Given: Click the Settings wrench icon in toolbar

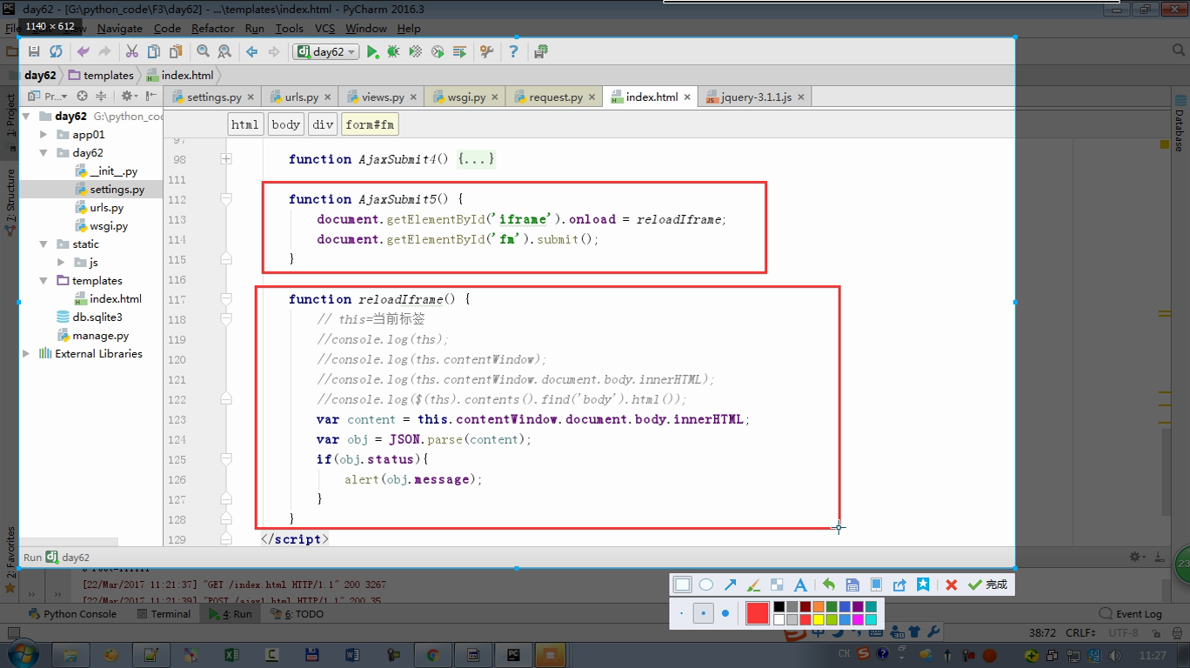Looking at the screenshot, I should point(486,52).
